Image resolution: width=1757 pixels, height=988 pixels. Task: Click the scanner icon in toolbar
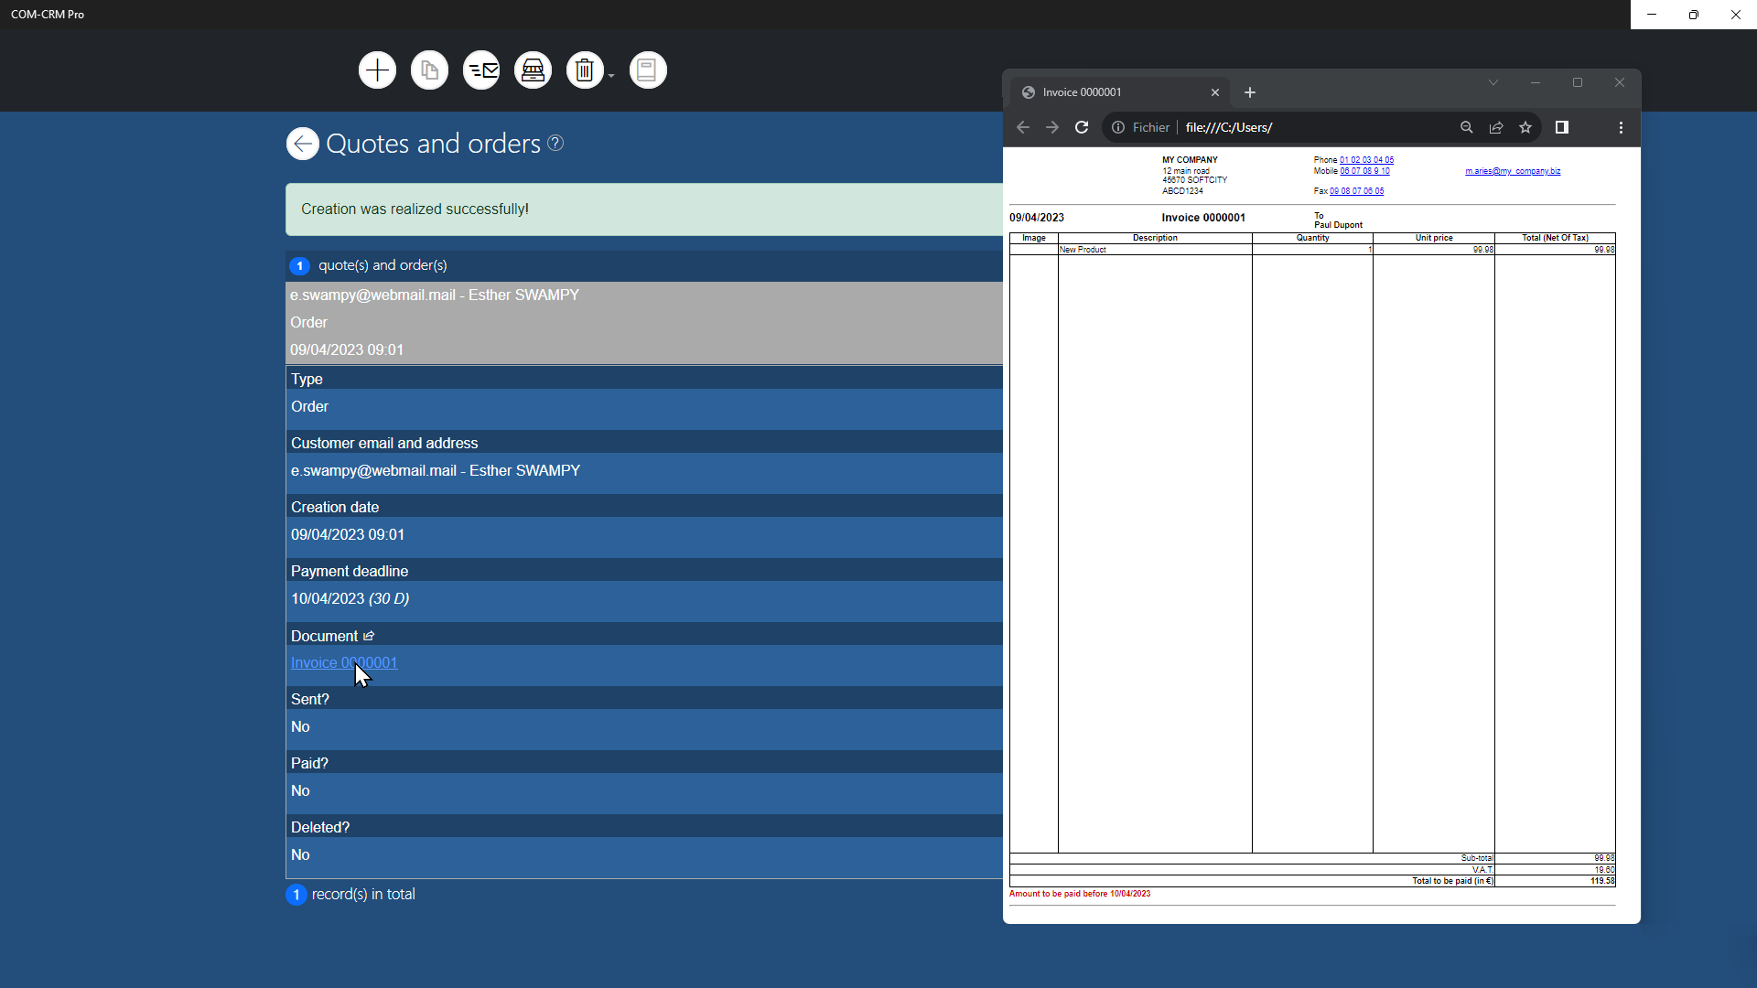coord(533,70)
